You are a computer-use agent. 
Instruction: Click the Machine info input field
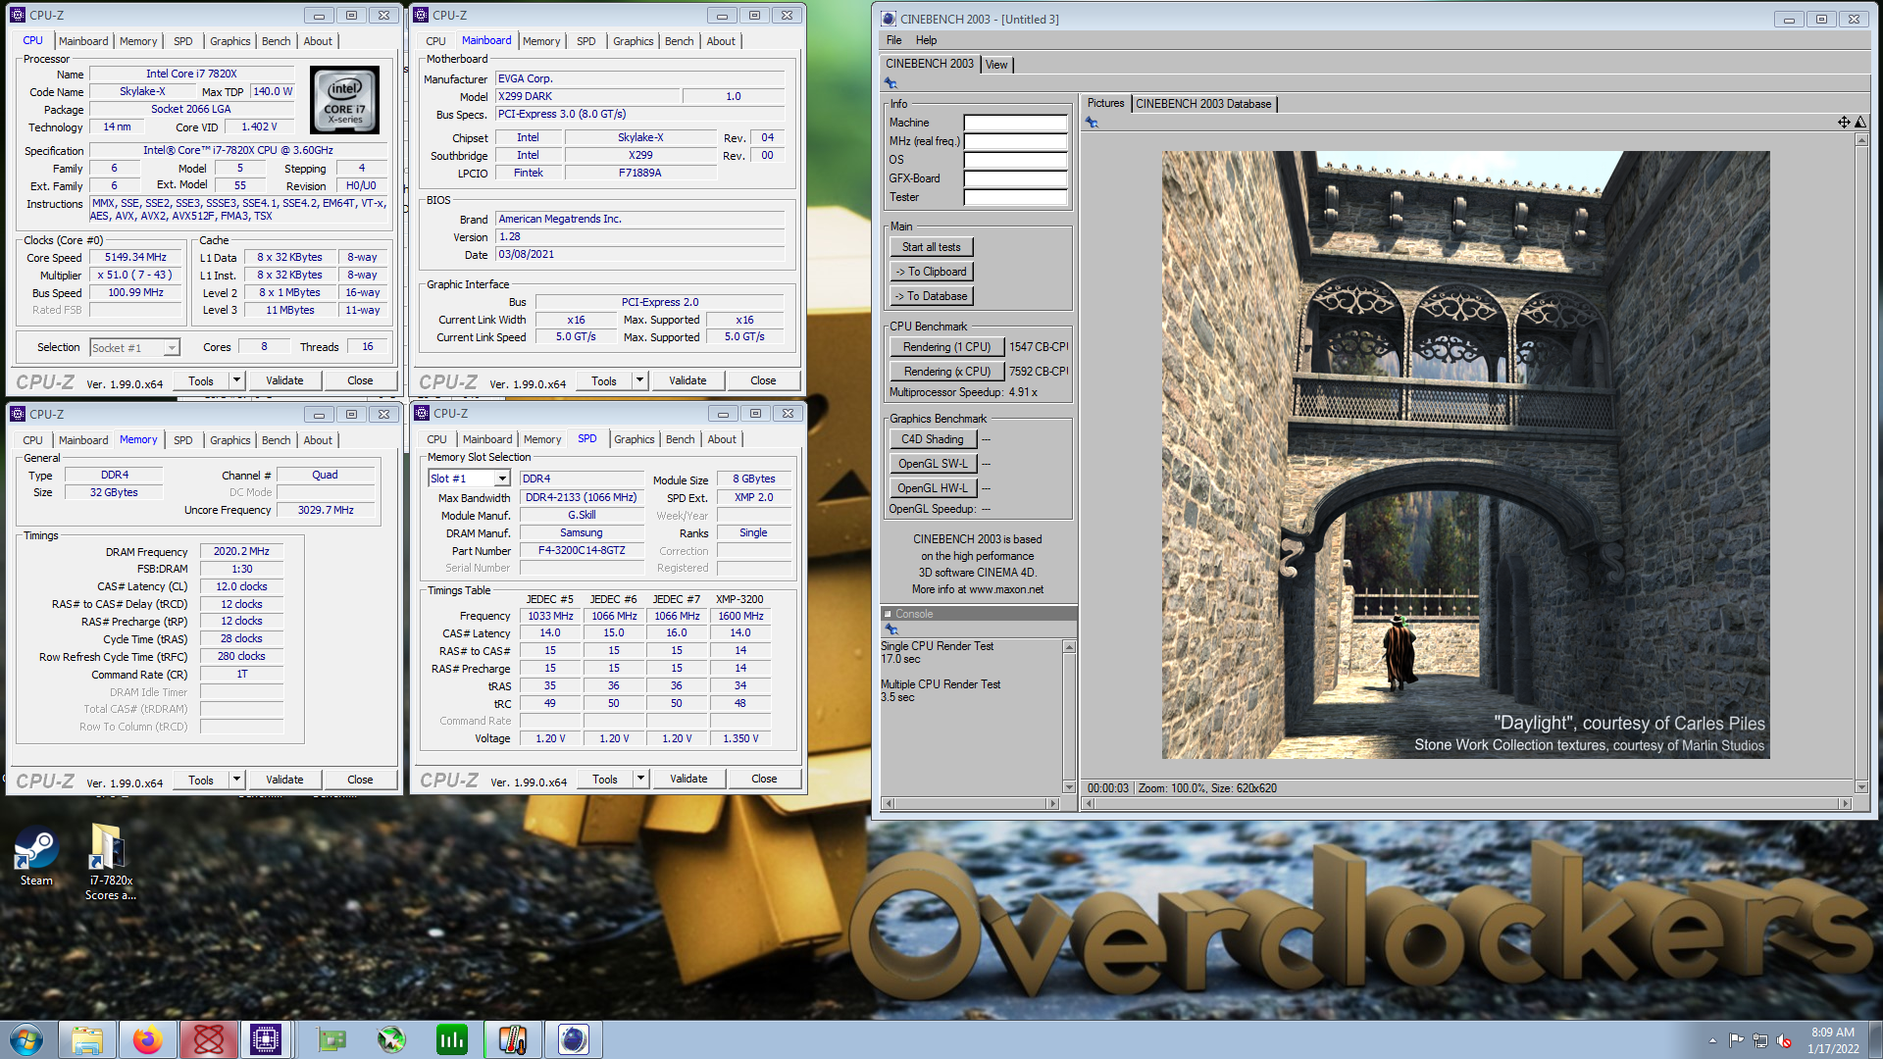pos(1015,123)
